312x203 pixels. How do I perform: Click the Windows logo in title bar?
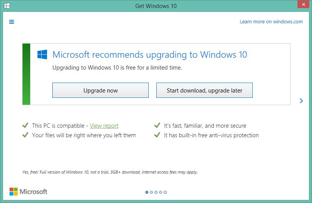pos(7,6)
